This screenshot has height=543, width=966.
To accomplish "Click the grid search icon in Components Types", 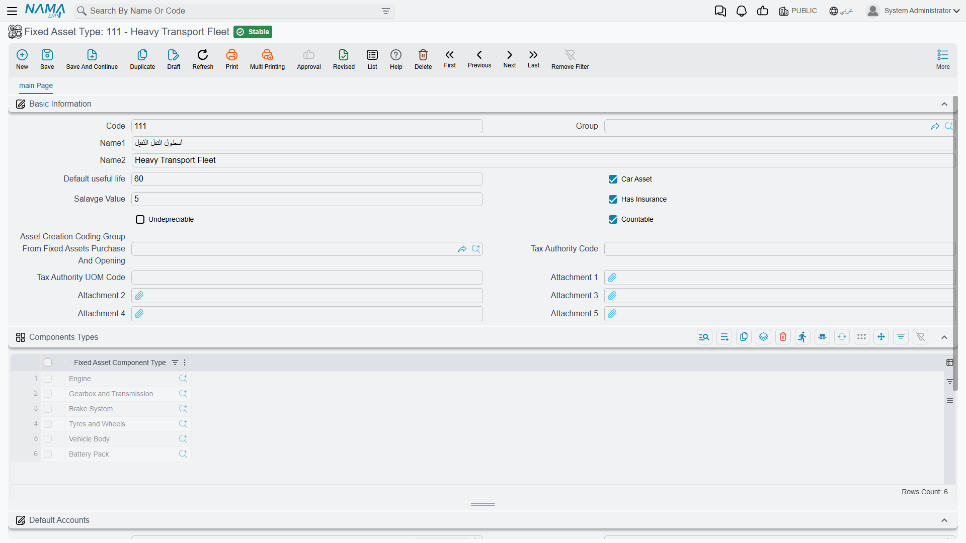I will click(x=704, y=337).
